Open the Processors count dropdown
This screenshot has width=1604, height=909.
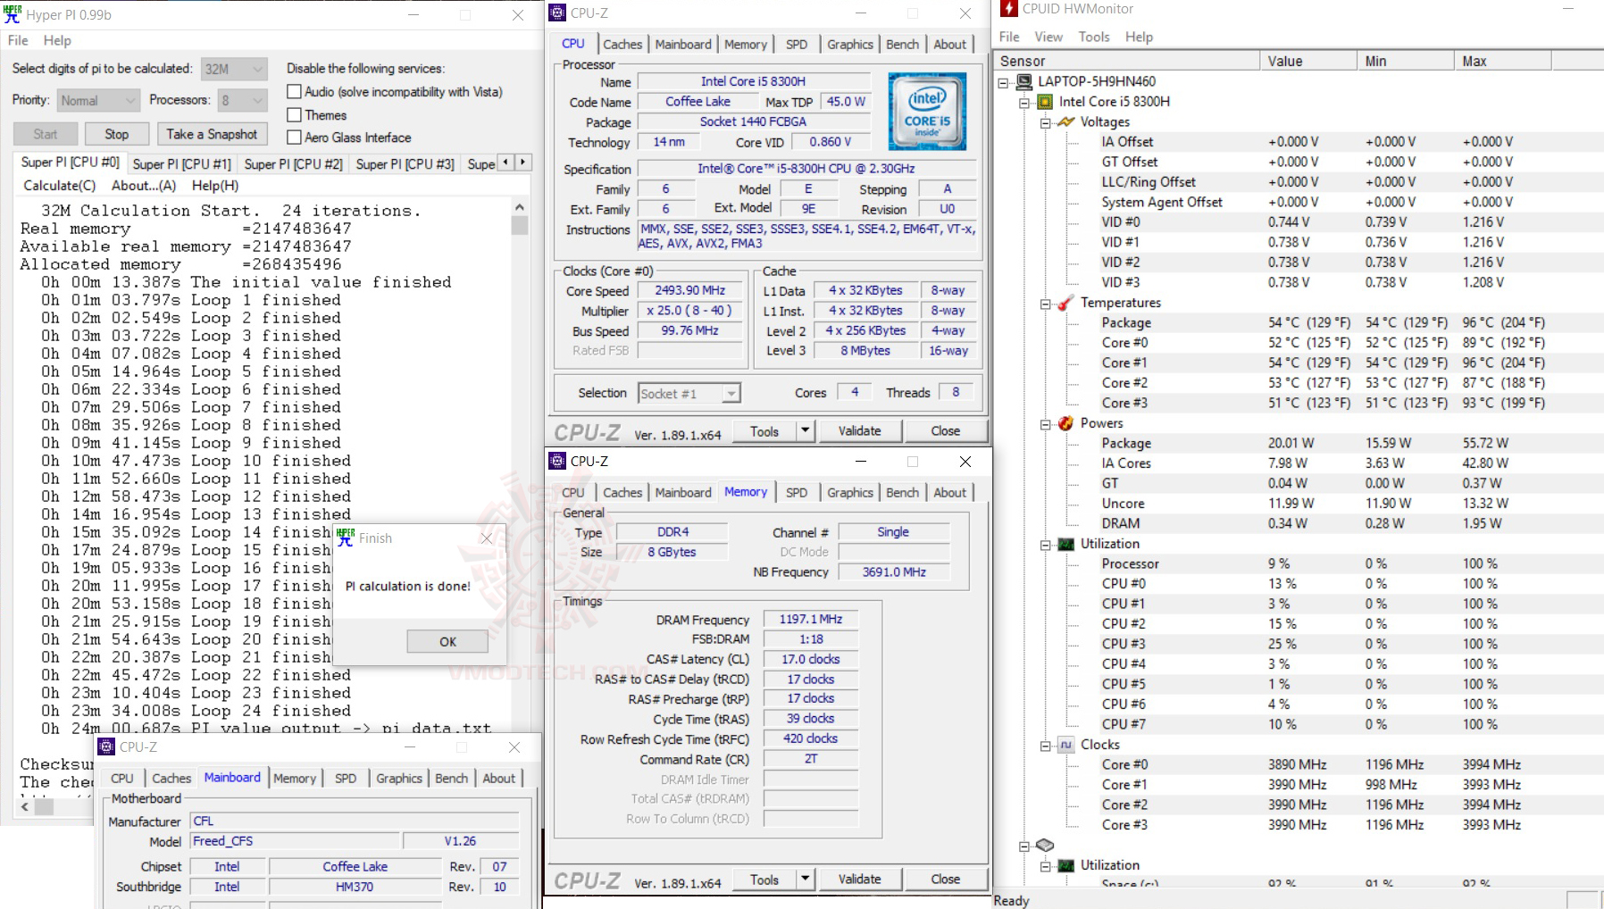[x=242, y=100]
